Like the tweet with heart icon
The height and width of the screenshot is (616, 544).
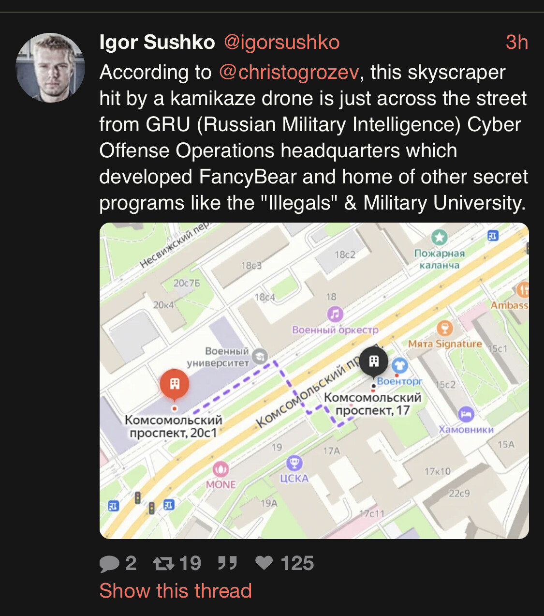pyautogui.click(x=264, y=563)
